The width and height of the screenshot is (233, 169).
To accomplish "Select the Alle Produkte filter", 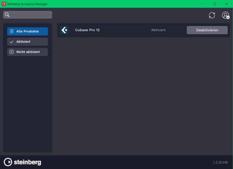I will click(x=27, y=31).
